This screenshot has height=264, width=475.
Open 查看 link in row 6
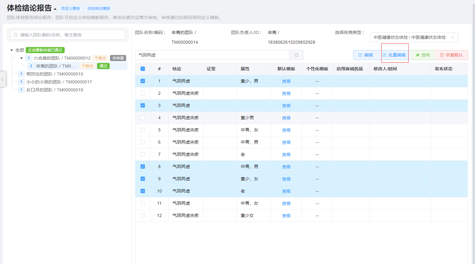[286, 142]
